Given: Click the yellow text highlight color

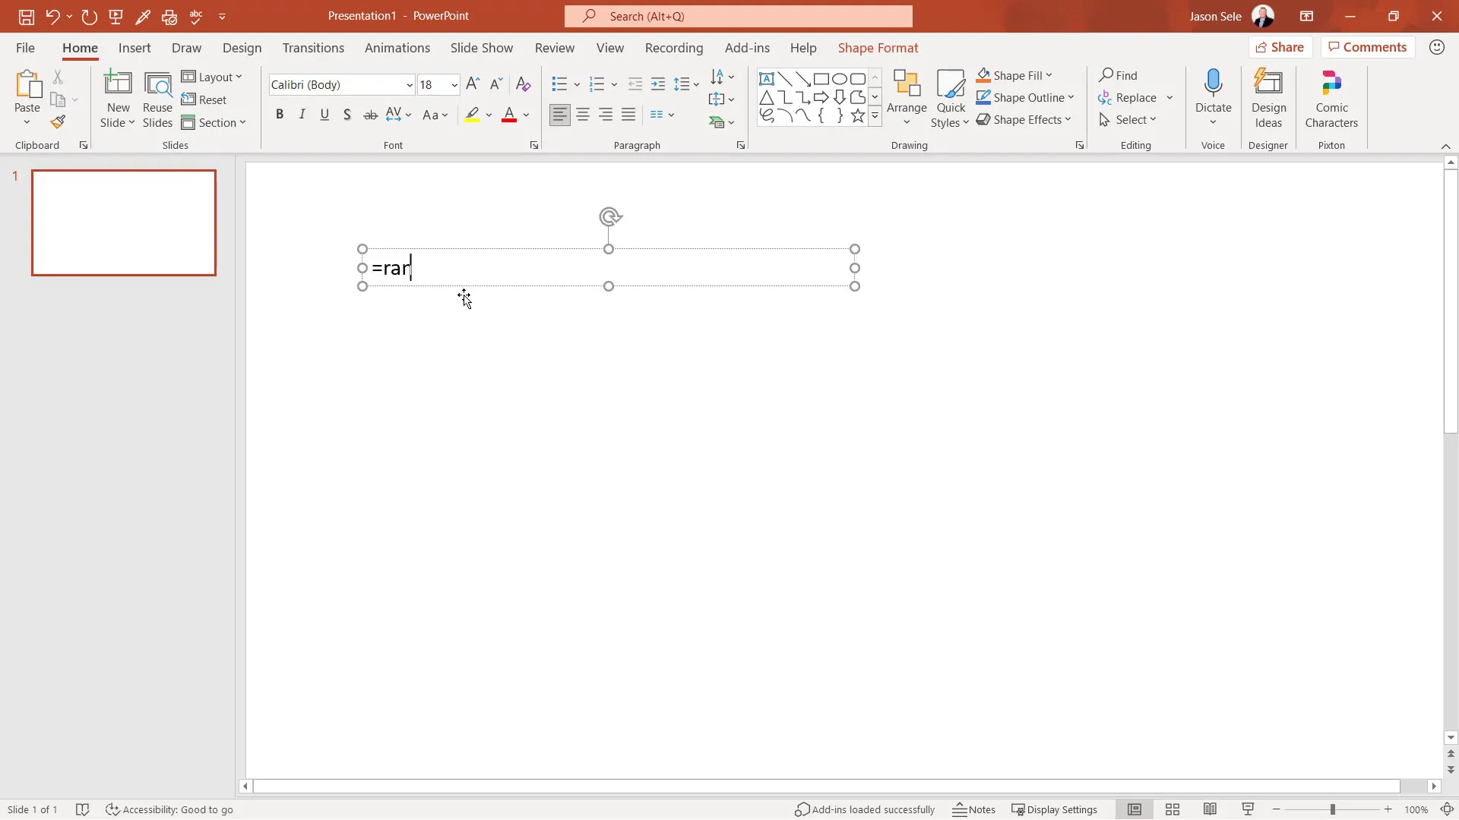Looking at the screenshot, I should (x=472, y=115).
